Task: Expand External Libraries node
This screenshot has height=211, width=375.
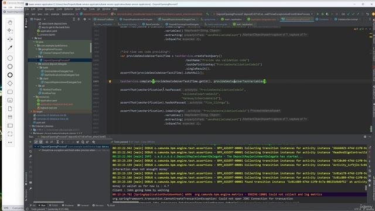Action: 30,126
